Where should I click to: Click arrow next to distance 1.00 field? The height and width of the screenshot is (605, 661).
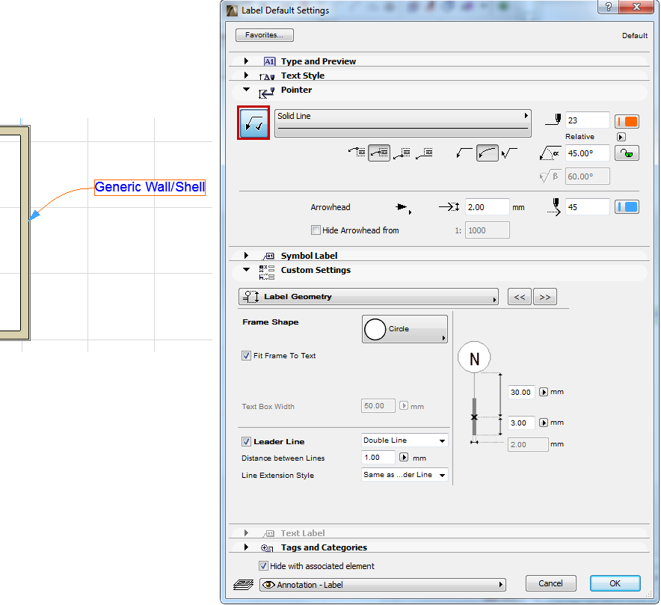404,458
